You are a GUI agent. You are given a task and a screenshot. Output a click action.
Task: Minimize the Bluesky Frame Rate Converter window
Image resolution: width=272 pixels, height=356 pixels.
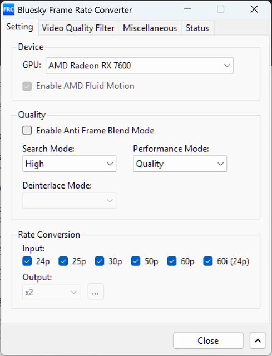click(x=188, y=9)
